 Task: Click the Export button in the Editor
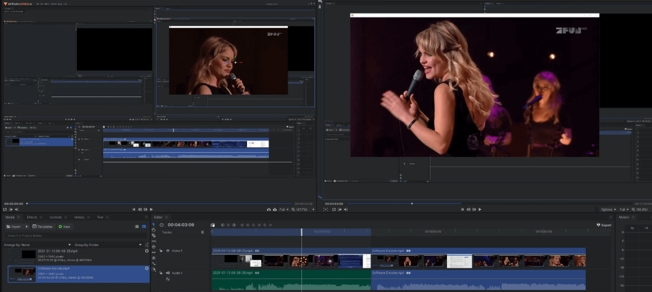pos(604,225)
